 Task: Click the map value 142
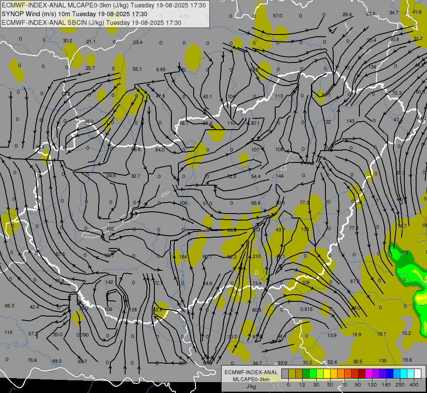tap(109, 282)
